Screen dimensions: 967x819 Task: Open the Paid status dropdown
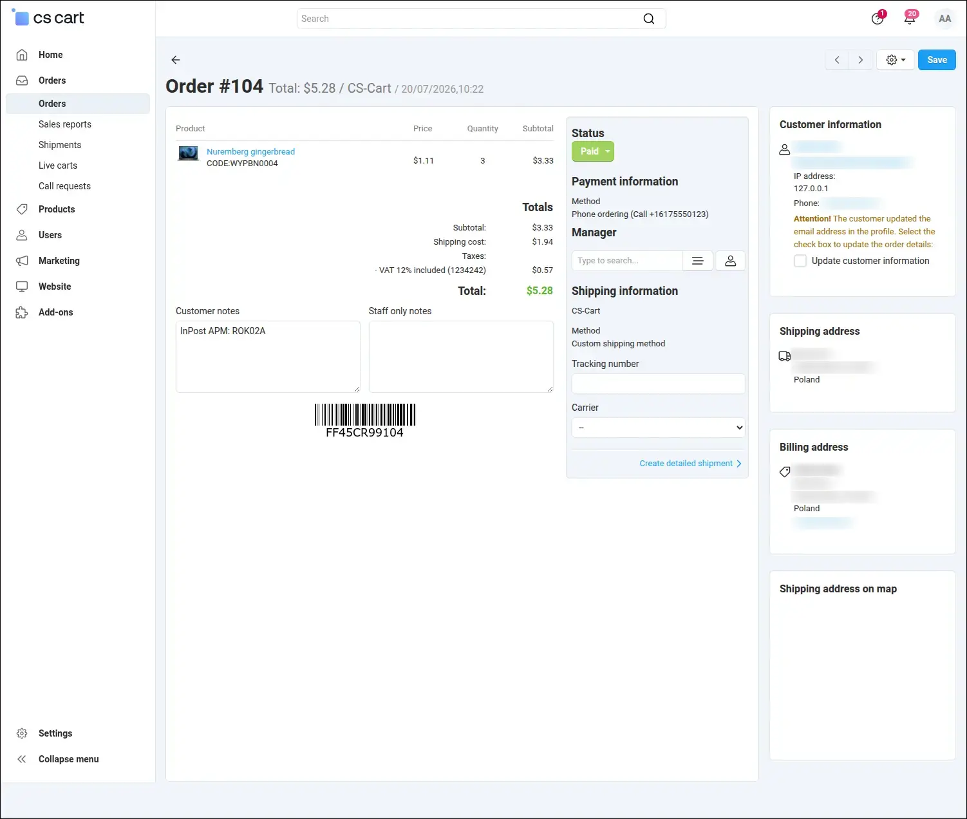593,151
